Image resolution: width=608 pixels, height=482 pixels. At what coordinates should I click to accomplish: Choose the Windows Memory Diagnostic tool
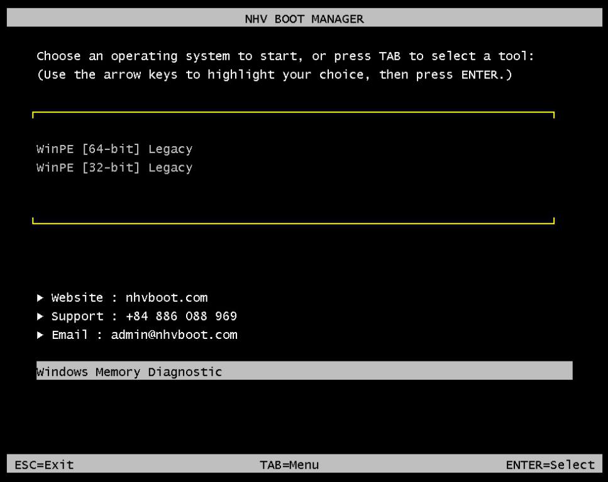(x=130, y=372)
